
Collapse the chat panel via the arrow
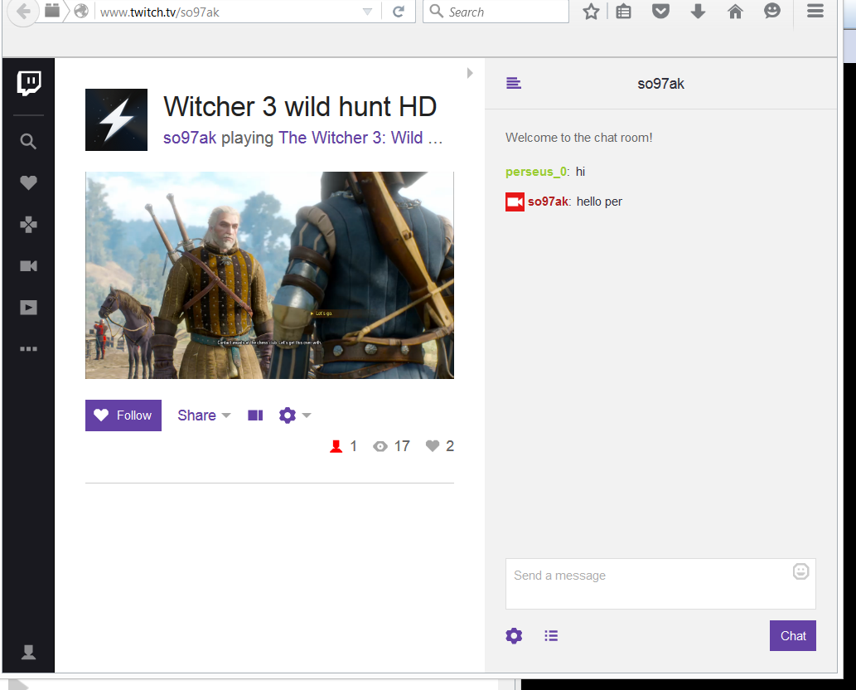(470, 73)
